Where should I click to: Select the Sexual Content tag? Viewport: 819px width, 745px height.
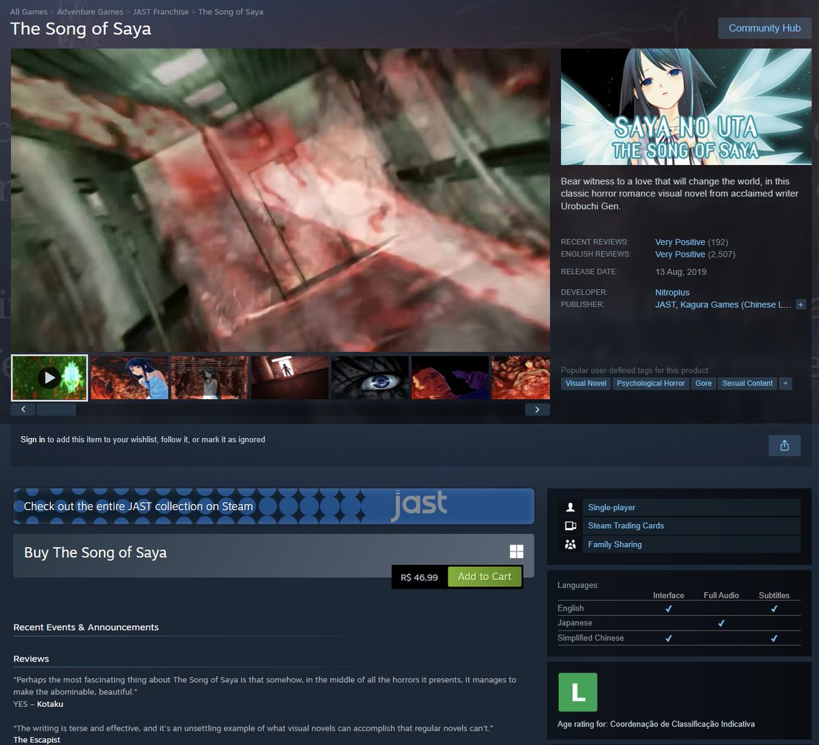[x=747, y=383]
